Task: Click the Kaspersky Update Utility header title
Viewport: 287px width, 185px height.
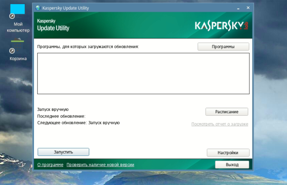Action: point(53,25)
